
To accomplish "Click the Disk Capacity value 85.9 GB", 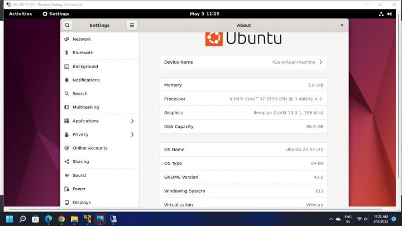I will click(x=314, y=127).
